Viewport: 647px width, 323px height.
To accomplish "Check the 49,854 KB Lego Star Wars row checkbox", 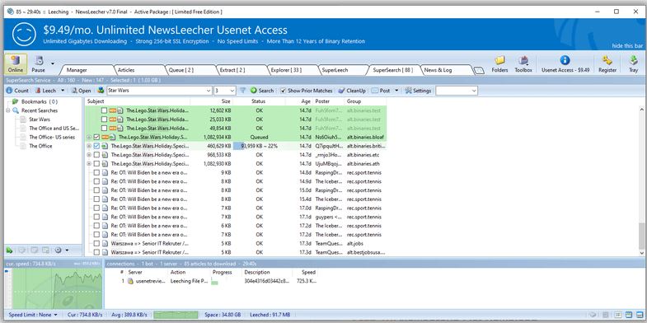I will pos(105,129).
